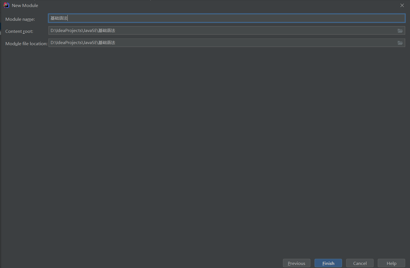The image size is (410, 268).
Task: Browse folder for Content root
Action: (x=400, y=31)
